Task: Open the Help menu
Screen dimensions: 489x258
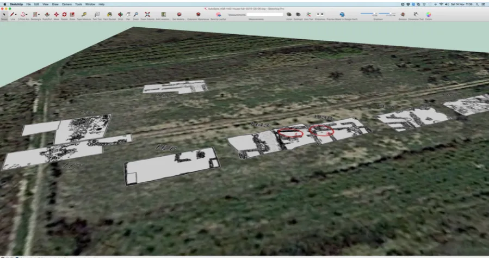Action: 101,4
